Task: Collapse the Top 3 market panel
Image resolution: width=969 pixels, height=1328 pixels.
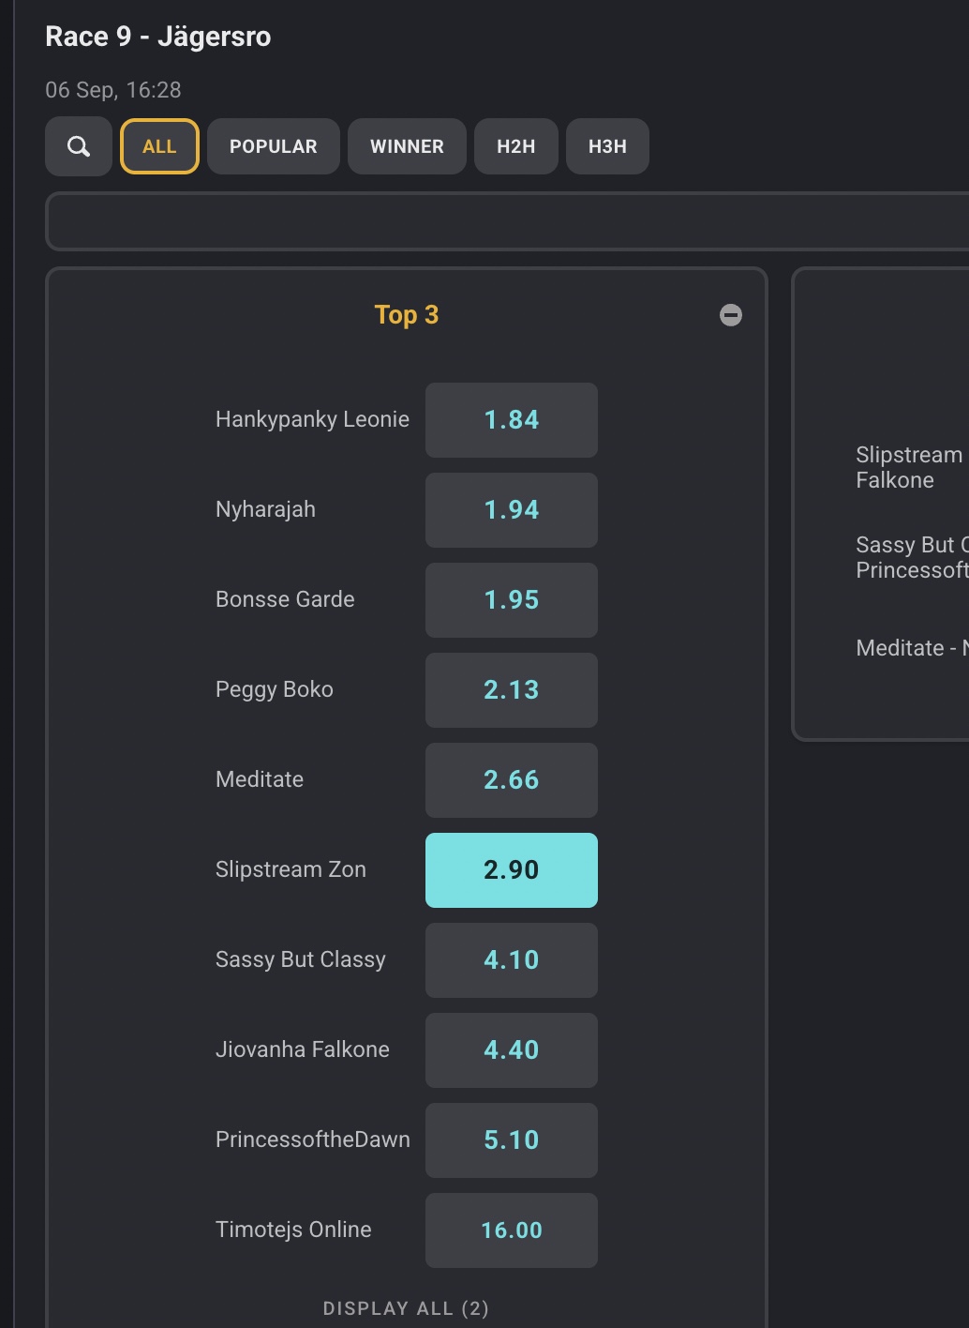Action: click(x=731, y=315)
